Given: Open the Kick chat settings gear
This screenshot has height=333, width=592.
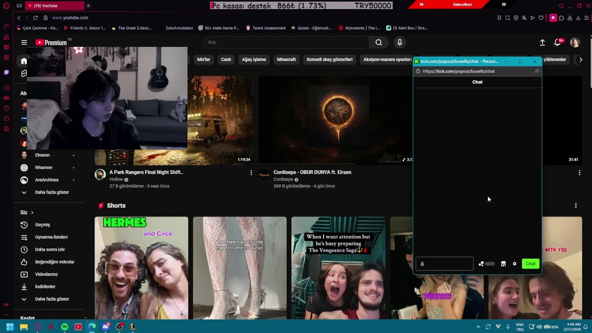Looking at the screenshot, I should (x=514, y=264).
